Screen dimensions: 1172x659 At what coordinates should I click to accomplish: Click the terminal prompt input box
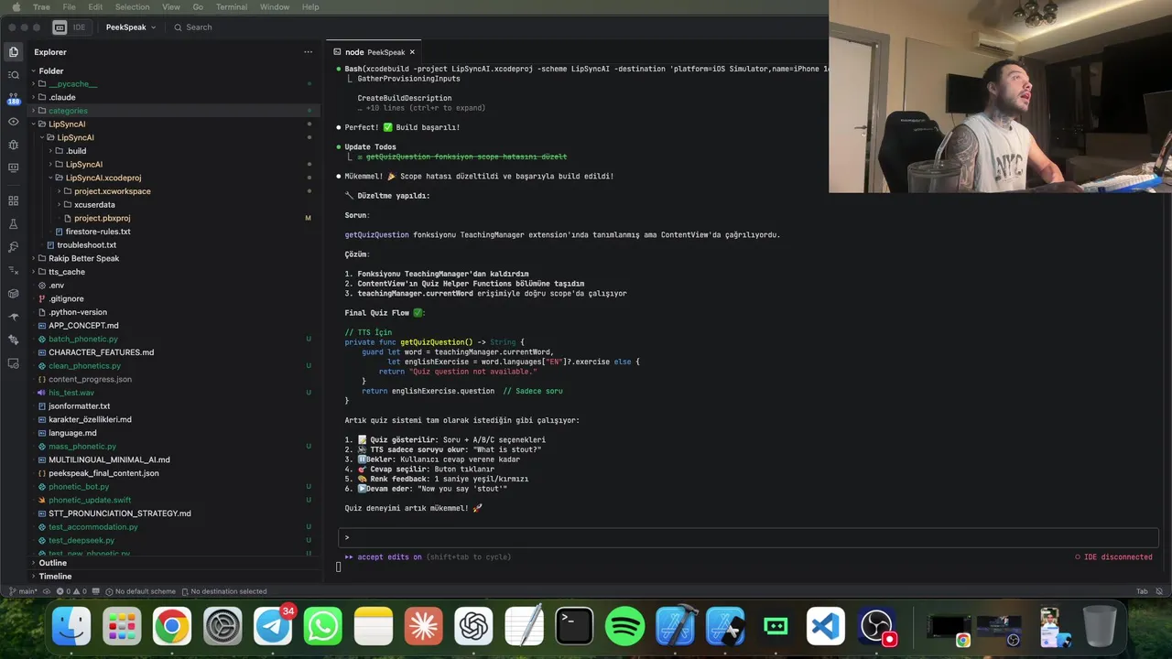748,537
